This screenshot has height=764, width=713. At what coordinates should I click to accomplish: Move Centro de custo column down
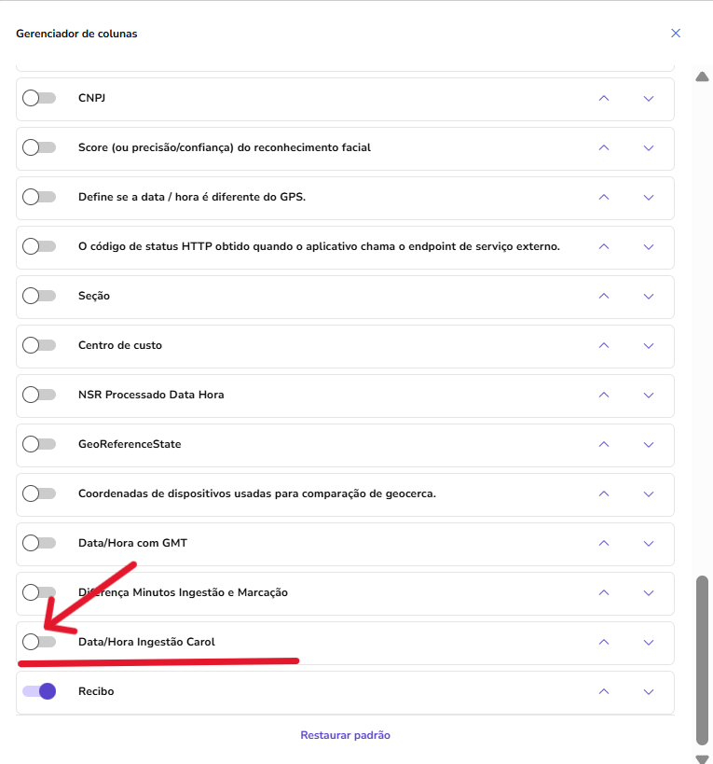coord(649,345)
